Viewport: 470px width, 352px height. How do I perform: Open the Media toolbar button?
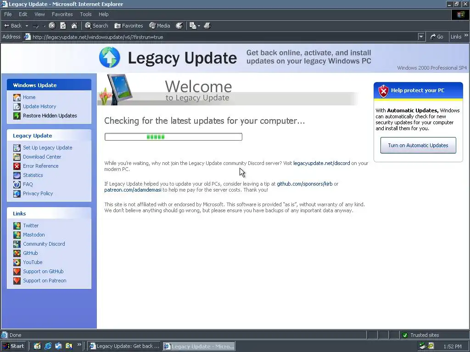(160, 26)
